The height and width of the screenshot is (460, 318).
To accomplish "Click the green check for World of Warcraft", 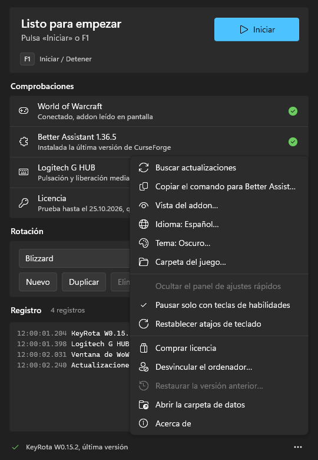I will [293, 111].
